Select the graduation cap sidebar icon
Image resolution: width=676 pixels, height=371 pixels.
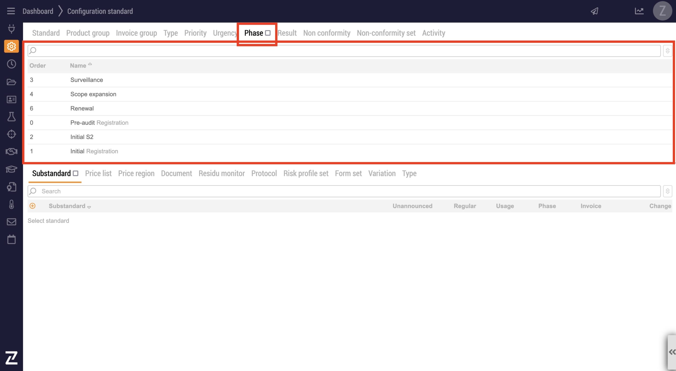(11, 169)
